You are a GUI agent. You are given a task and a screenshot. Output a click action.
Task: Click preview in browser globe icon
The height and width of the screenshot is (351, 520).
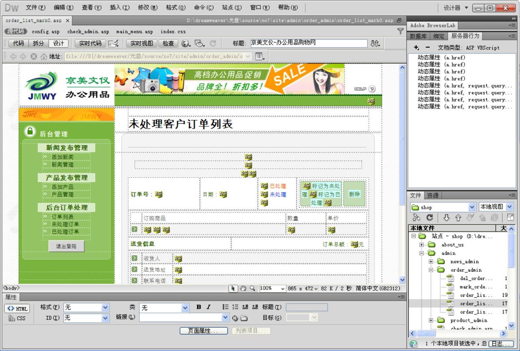pos(185,43)
